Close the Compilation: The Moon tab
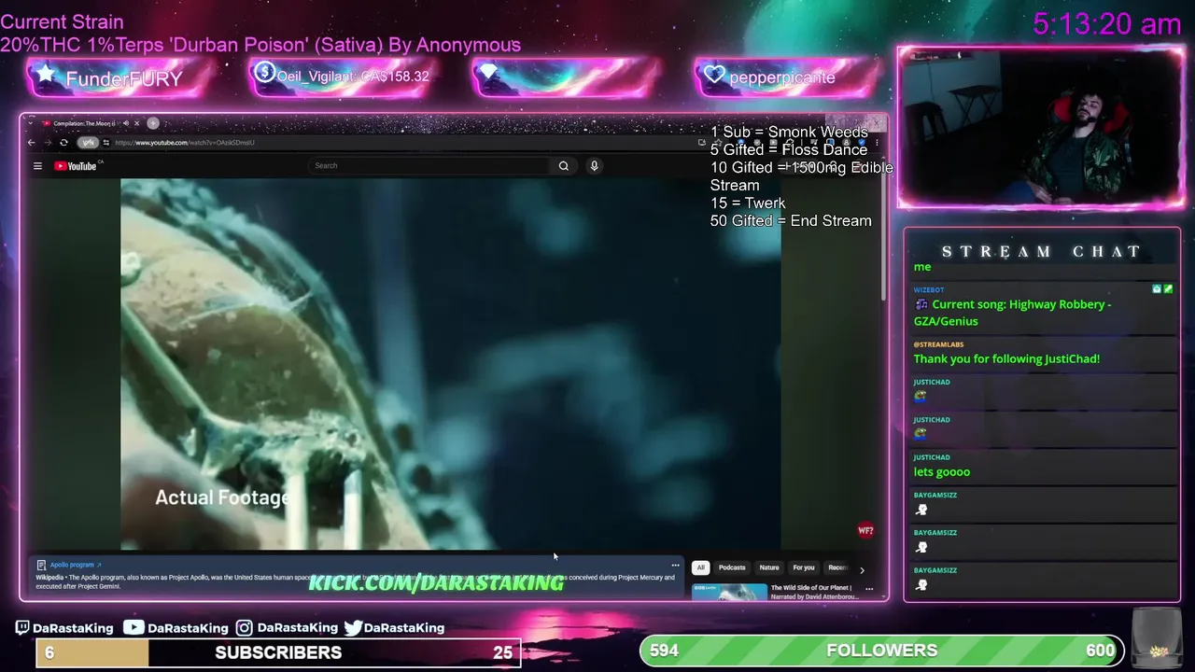 coord(136,123)
